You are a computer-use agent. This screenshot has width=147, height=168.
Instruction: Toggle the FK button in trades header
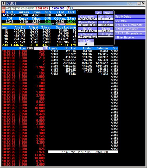(x=46, y=48)
